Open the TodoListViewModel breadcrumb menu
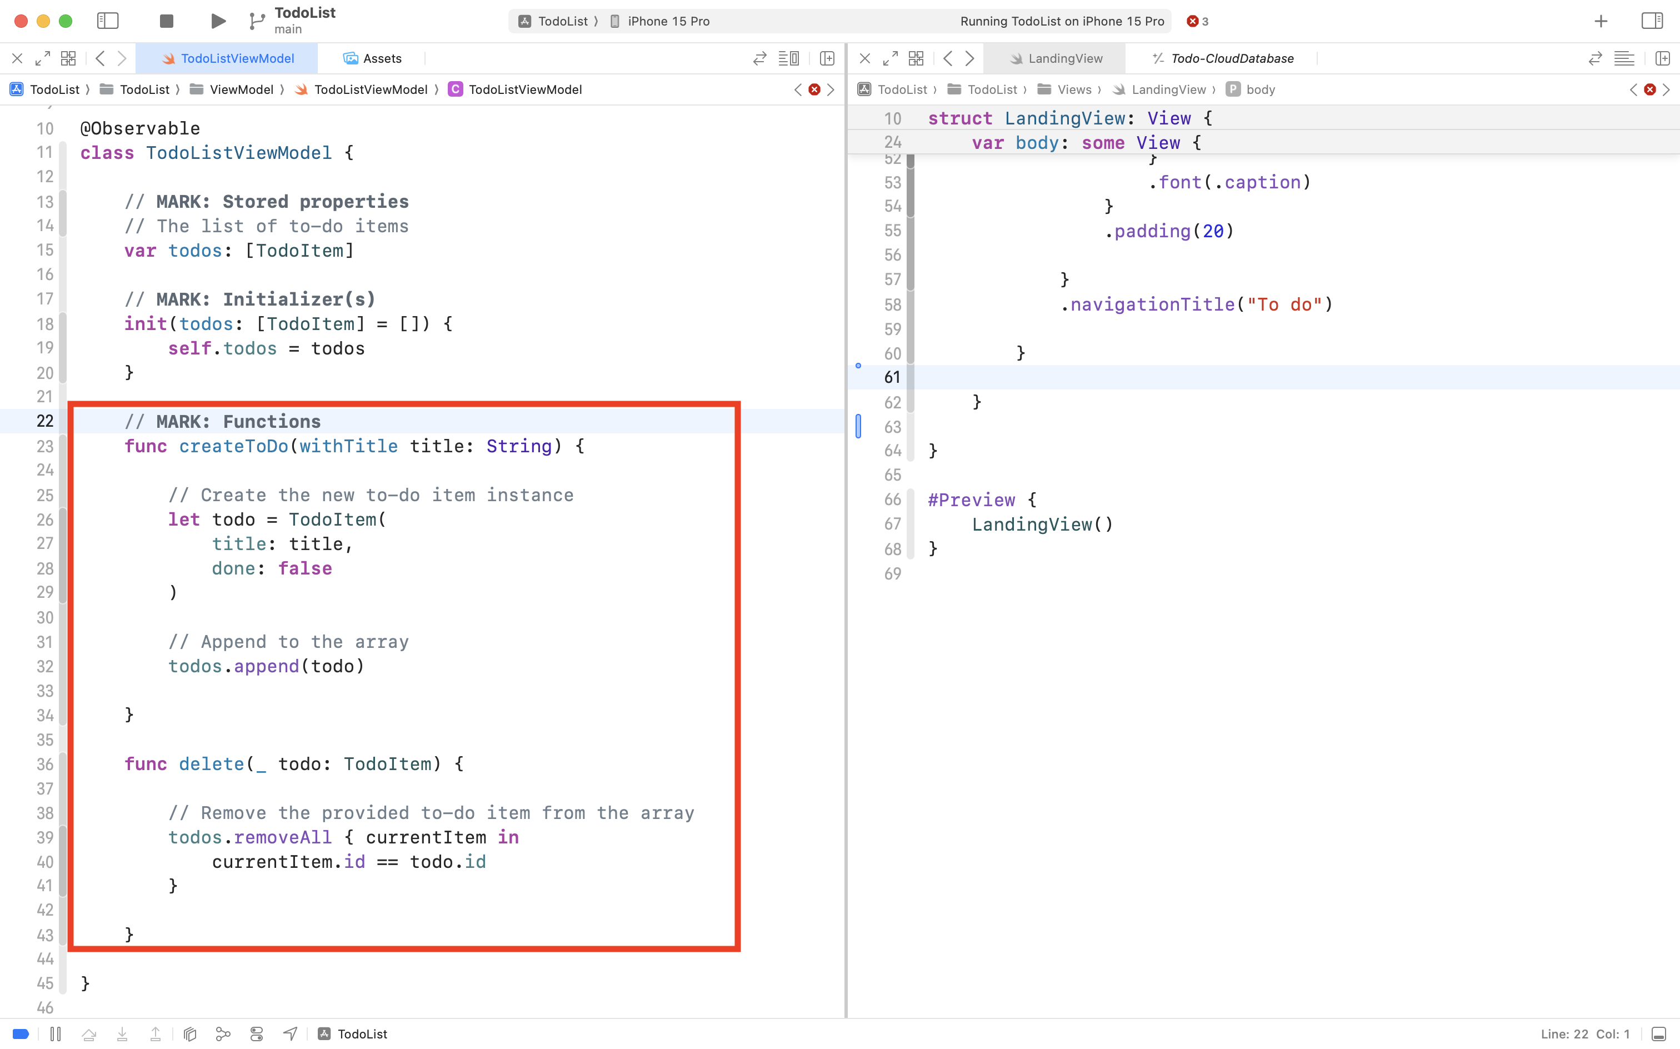Screen dimensions: 1680x1049 point(525,89)
